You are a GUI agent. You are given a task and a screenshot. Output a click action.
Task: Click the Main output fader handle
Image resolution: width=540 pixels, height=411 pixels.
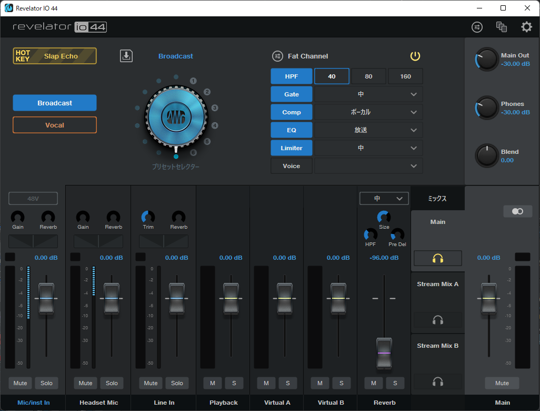489,298
